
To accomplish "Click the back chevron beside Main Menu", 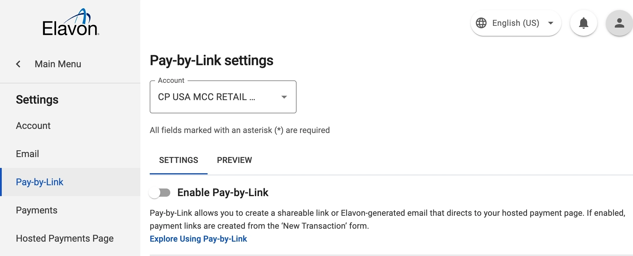I will [x=18, y=64].
